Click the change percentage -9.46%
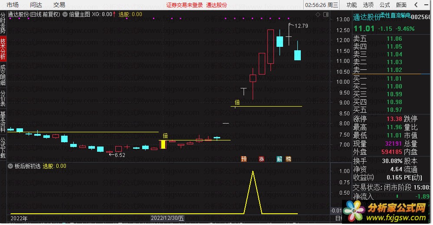Screen dimensions: 433x225 pyautogui.click(x=405, y=29)
